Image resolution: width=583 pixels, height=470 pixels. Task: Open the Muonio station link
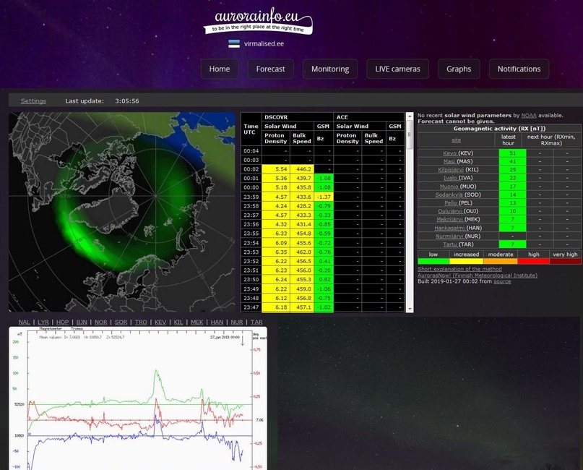point(449,187)
